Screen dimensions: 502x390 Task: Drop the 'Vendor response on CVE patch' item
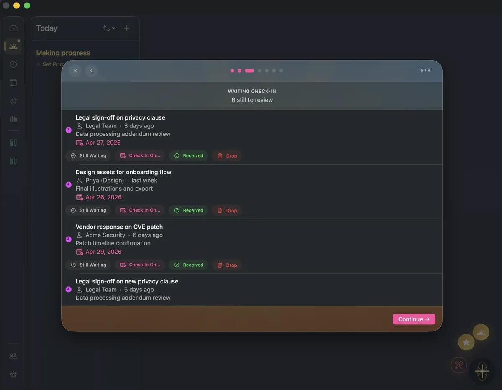pyautogui.click(x=226, y=265)
